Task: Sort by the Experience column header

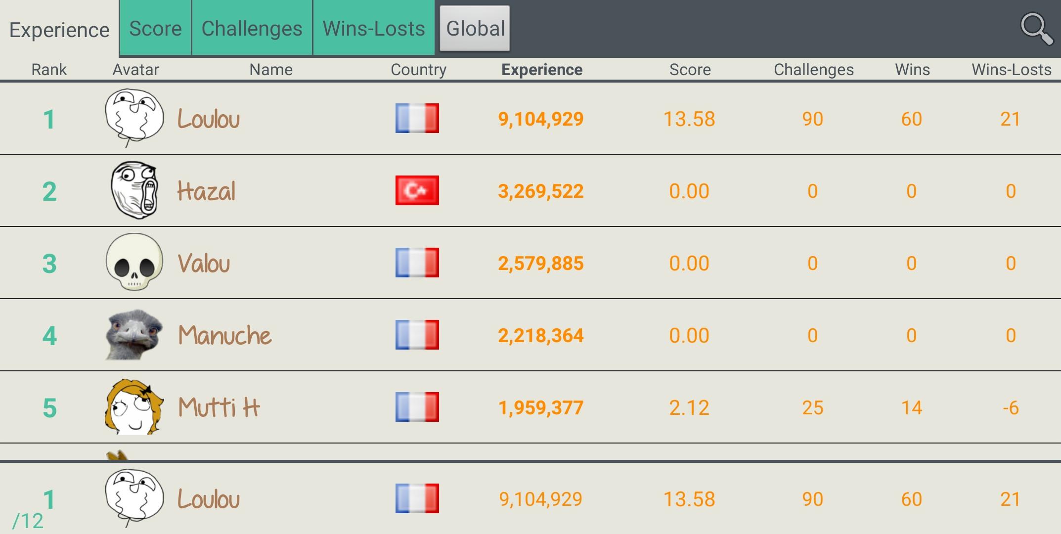Action: [541, 70]
